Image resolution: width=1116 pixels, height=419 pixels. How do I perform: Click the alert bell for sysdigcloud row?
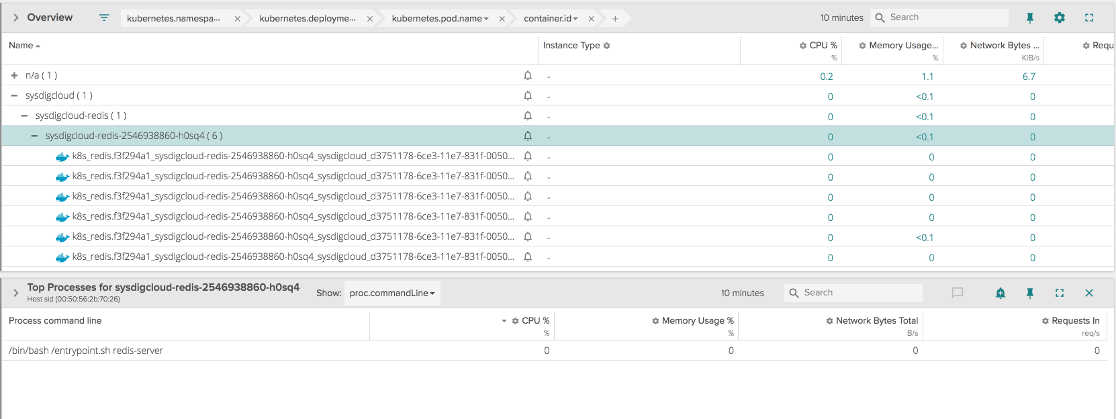pos(528,95)
